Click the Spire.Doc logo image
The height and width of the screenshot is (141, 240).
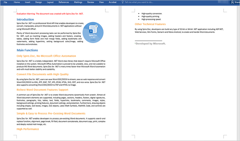tap(93, 32)
